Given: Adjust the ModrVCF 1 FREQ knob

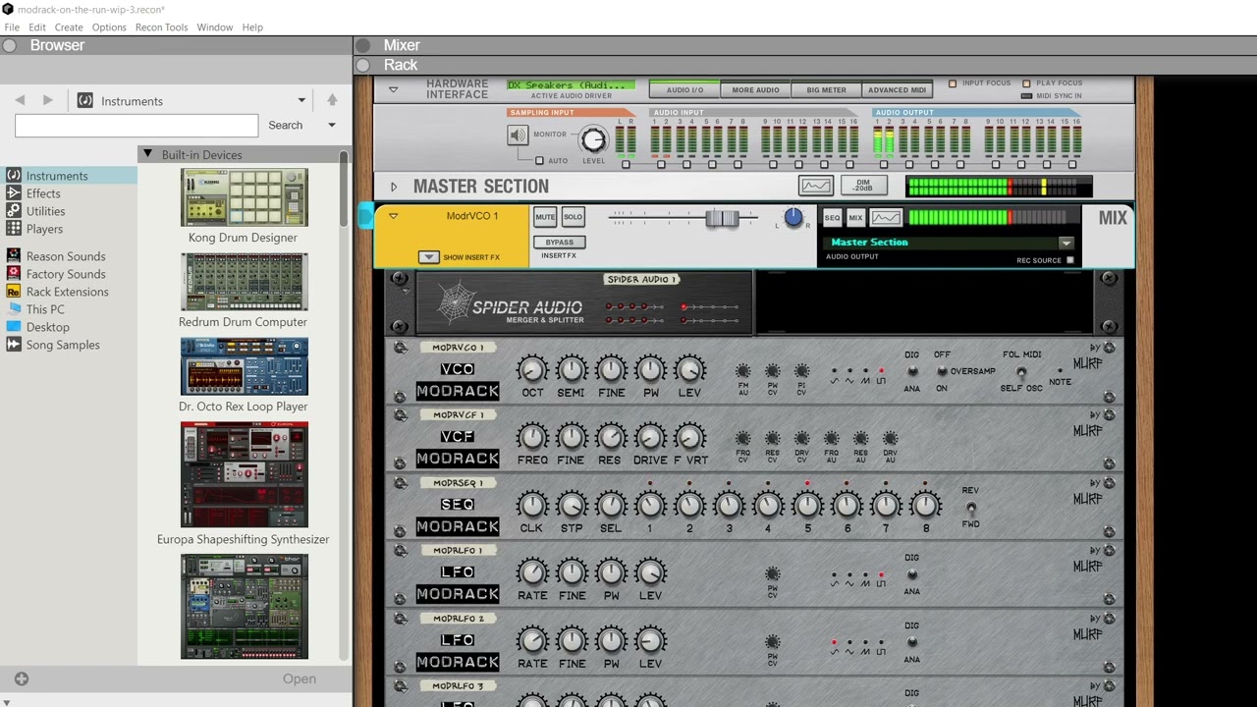Looking at the screenshot, I should [532, 438].
